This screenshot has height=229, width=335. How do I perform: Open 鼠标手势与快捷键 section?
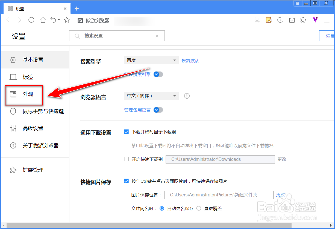35,111
